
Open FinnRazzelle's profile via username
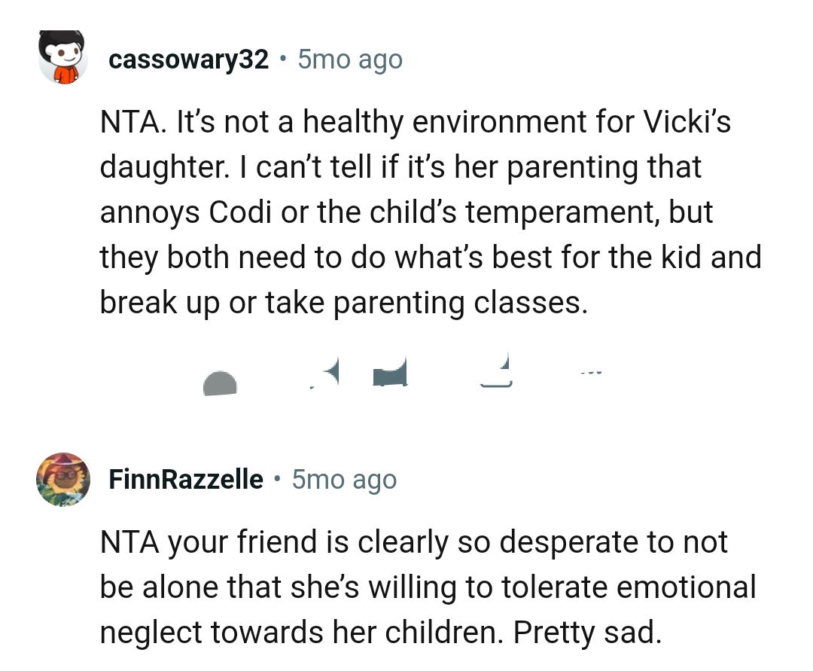click(185, 479)
